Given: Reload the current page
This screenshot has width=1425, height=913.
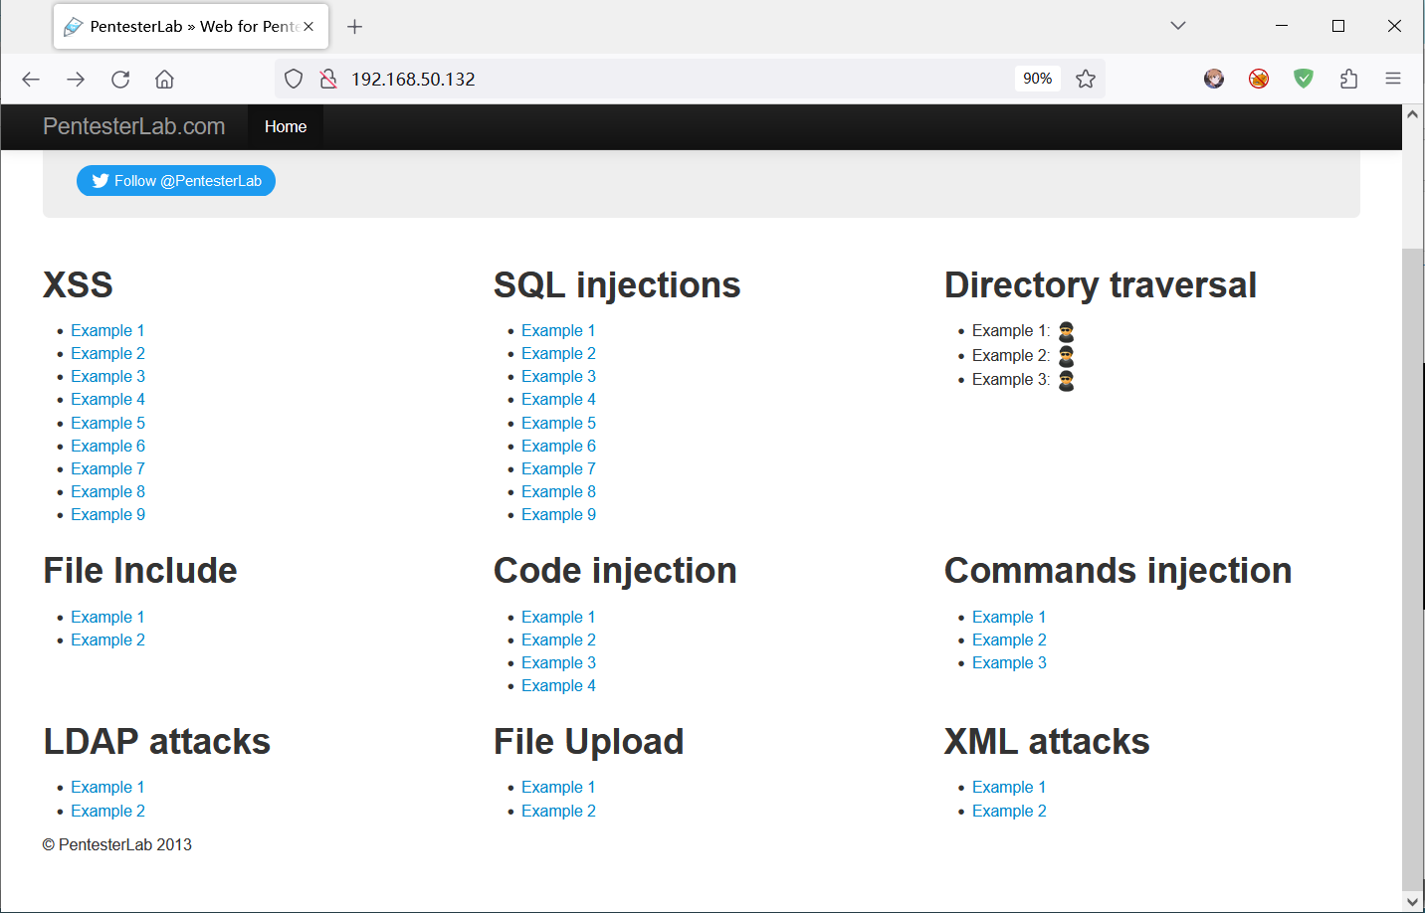Looking at the screenshot, I should pyautogui.click(x=120, y=79).
